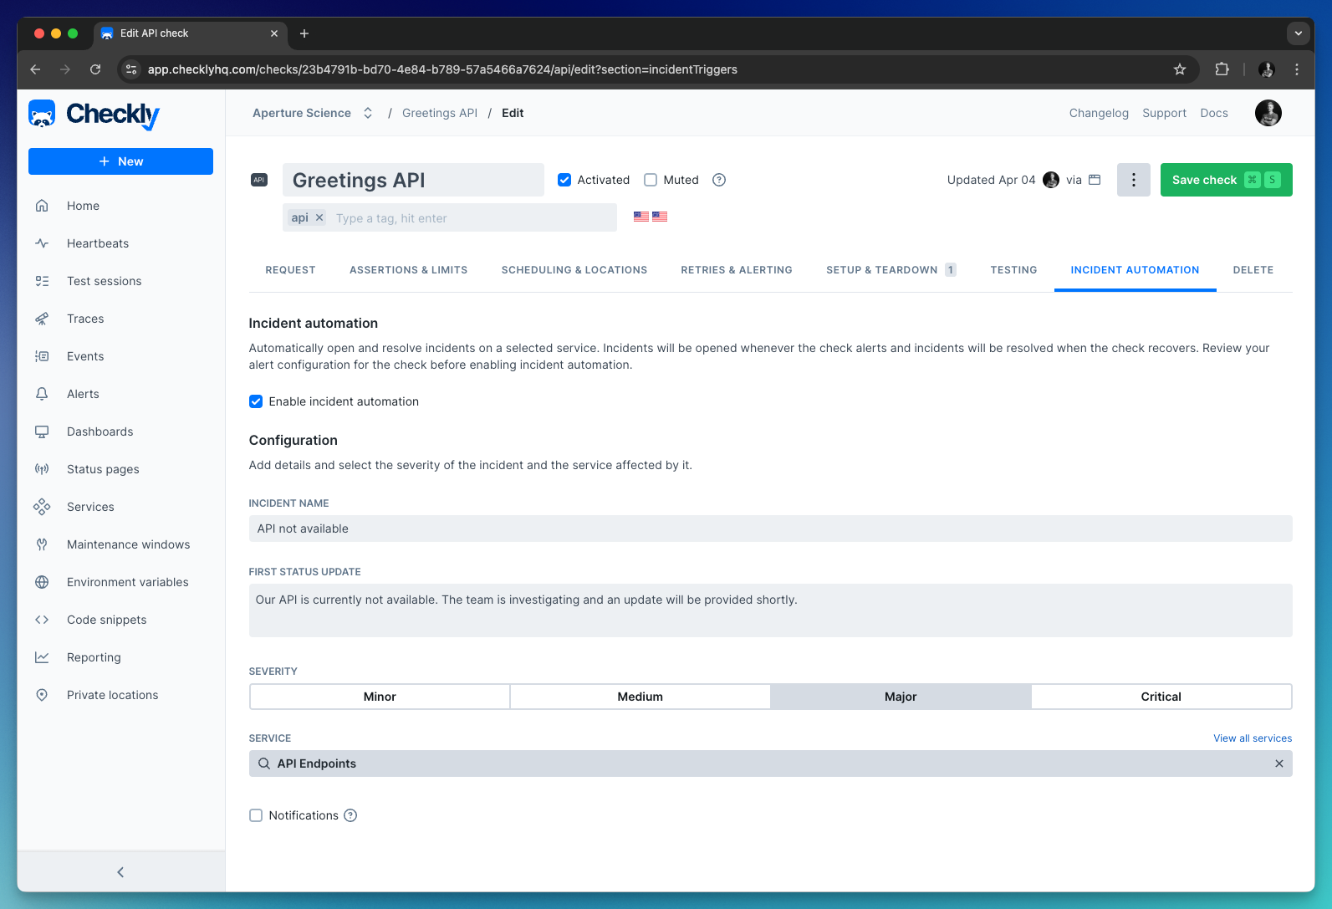
Task: Disable Enable incident automation checkbox
Action: 256,401
